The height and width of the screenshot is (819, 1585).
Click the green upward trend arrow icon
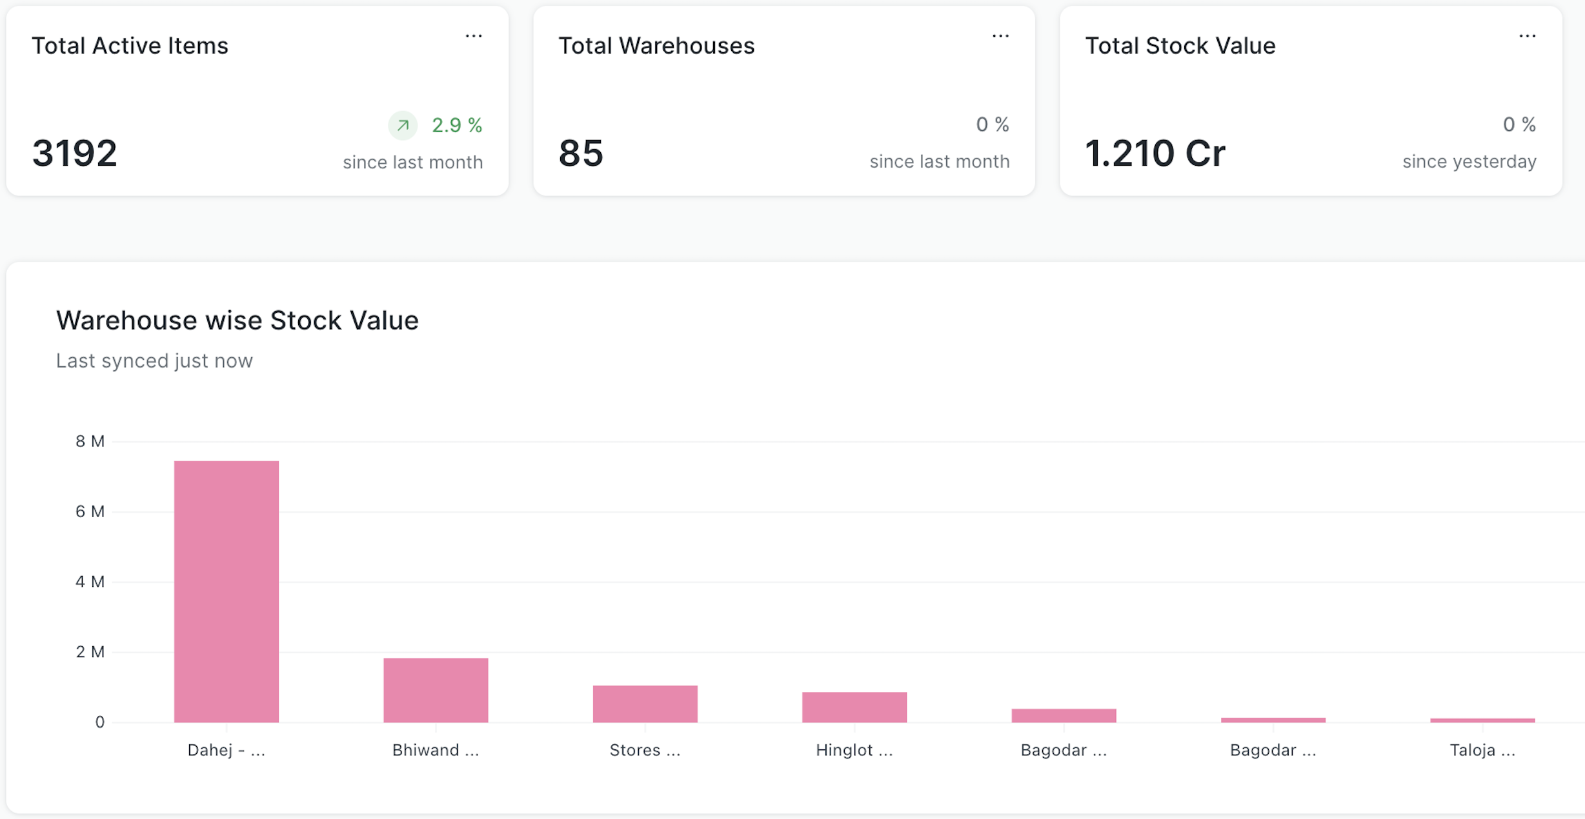403,125
